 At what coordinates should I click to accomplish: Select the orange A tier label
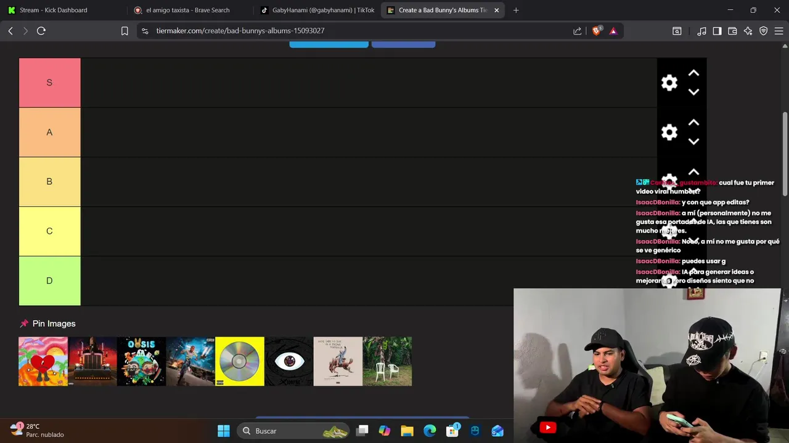pos(50,132)
